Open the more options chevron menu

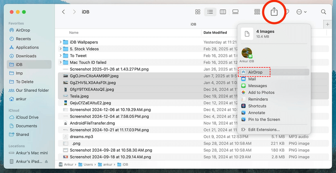pos(301,12)
